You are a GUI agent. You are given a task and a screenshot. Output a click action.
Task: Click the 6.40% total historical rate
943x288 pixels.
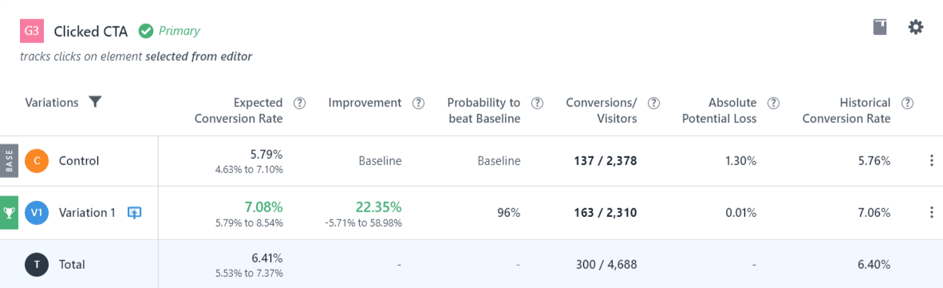[x=875, y=264]
